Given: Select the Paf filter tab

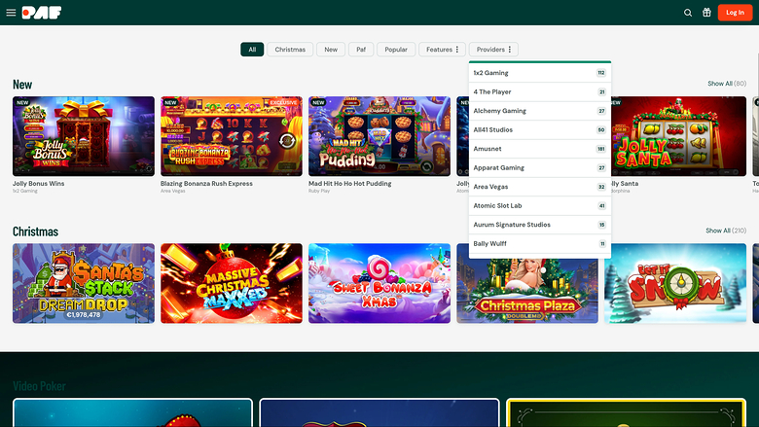Looking at the screenshot, I should click(x=361, y=50).
